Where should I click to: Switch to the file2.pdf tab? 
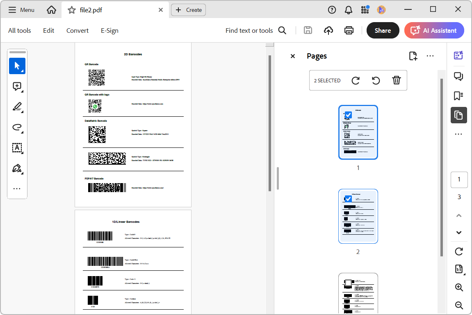[x=90, y=10]
